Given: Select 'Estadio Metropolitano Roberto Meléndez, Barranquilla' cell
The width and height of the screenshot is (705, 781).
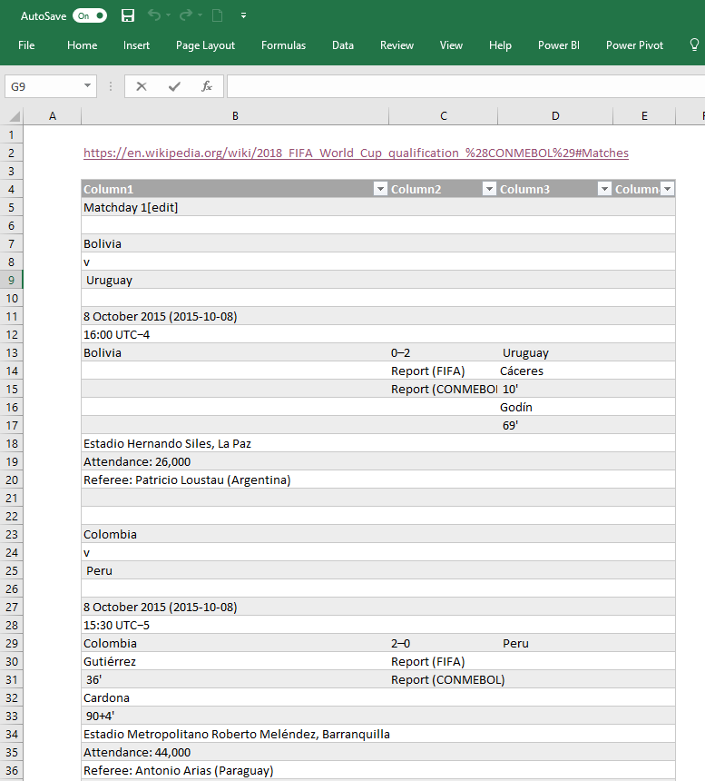Looking at the screenshot, I should [x=235, y=734].
